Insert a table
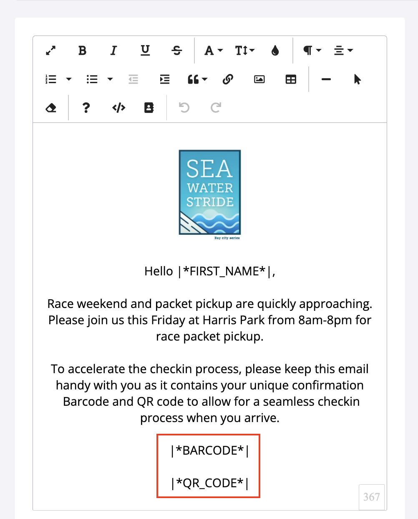Viewport: 418px width, 519px height. click(291, 79)
